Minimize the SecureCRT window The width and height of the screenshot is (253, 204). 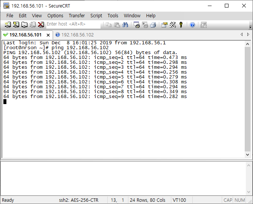210,6
